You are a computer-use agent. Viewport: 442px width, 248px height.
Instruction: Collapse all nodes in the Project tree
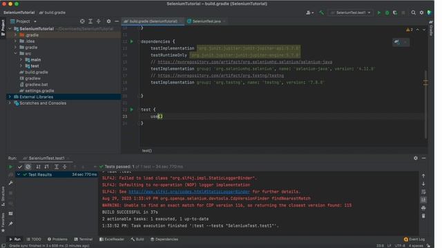pos(98,21)
